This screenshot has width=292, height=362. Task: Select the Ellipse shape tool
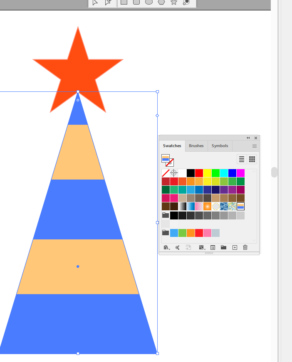pos(149,2)
